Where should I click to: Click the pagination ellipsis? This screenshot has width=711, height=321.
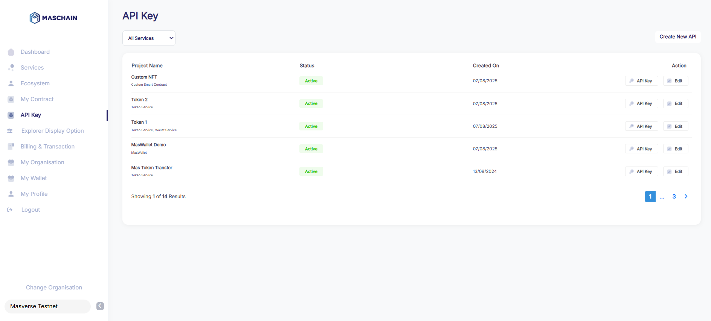point(662,197)
